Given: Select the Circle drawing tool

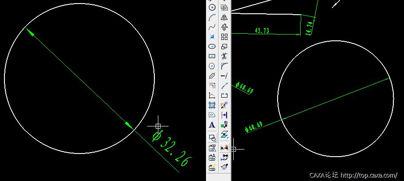Looking at the screenshot, I should (x=212, y=8).
